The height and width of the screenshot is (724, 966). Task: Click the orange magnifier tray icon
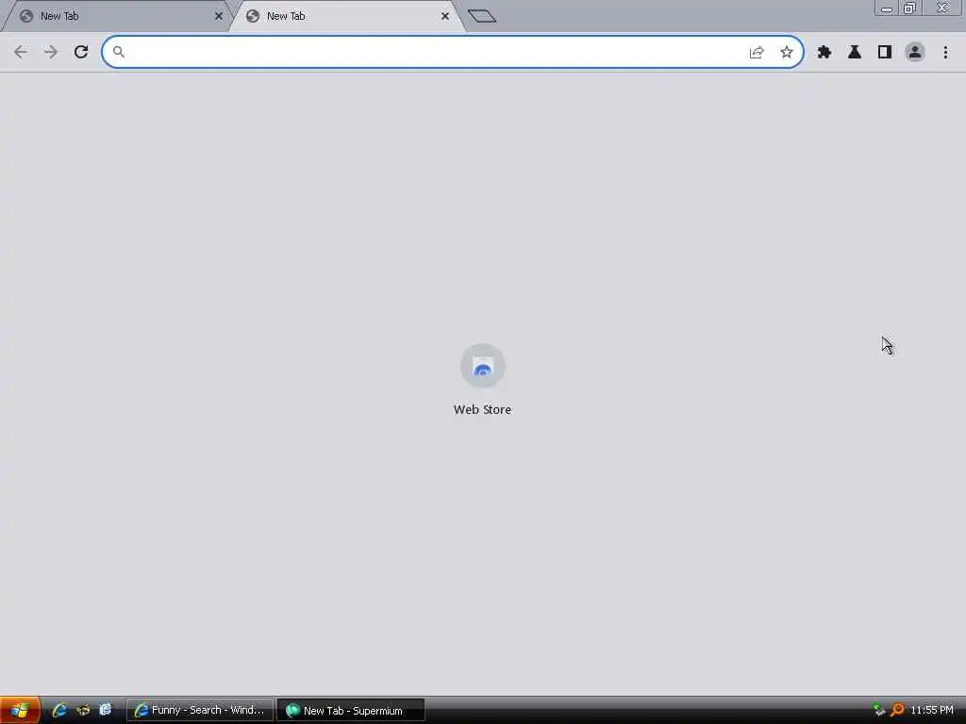pyautogui.click(x=898, y=711)
